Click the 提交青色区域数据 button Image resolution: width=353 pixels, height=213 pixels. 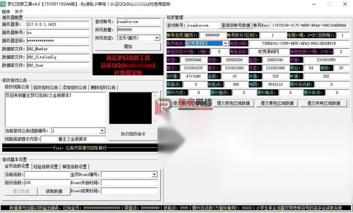[x=277, y=103]
